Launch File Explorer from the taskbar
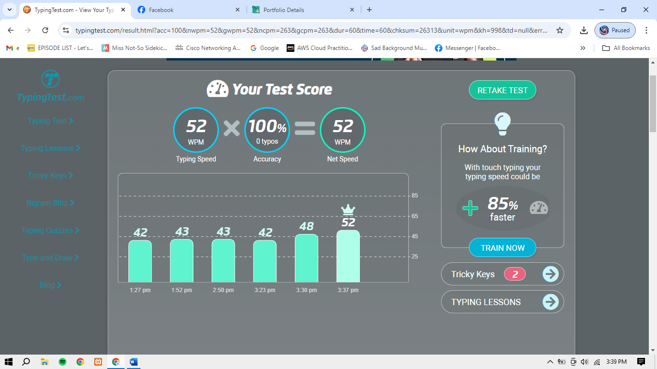The image size is (657, 369). click(x=44, y=362)
